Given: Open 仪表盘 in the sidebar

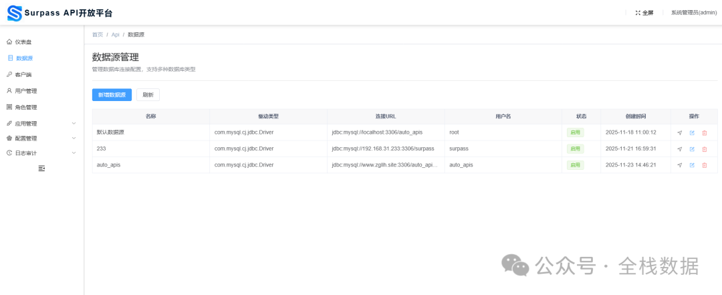Looking at the screenshot, I should [x=23, y=41].
